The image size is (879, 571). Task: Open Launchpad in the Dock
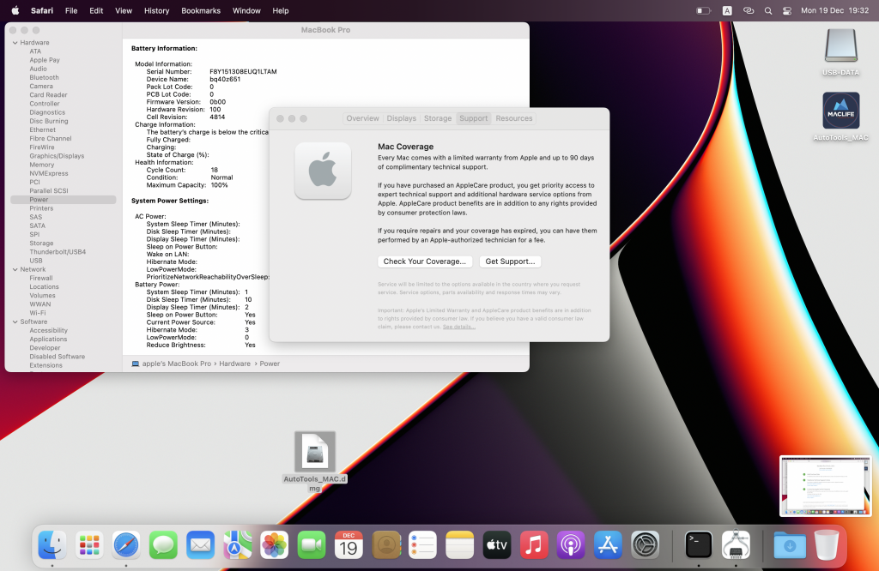click(89, 544)
